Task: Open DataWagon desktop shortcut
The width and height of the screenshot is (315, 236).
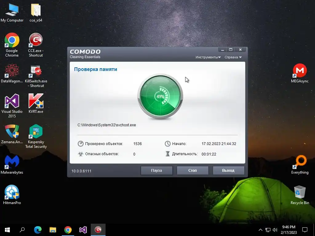Action: point(12,73)
